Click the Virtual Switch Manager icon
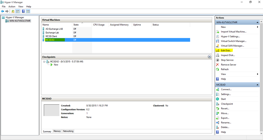This screenshot has width=263, height=140. (218, 41)
